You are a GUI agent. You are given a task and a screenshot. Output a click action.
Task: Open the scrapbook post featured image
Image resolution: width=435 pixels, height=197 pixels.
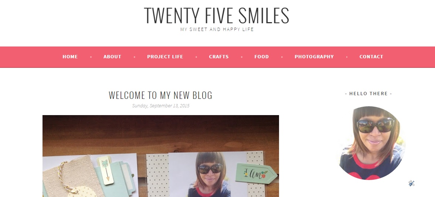161,156
